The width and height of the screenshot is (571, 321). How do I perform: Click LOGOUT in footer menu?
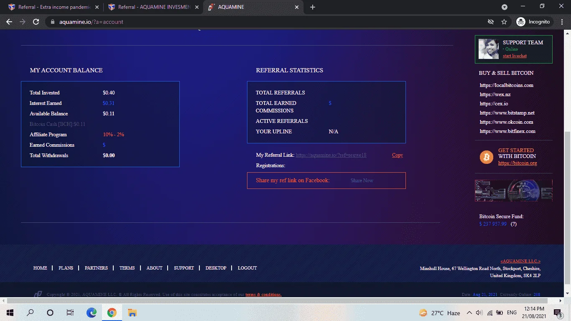coord(247,268)
